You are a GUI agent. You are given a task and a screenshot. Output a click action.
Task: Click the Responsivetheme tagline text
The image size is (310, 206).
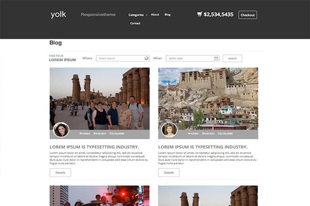pos(98,15)
